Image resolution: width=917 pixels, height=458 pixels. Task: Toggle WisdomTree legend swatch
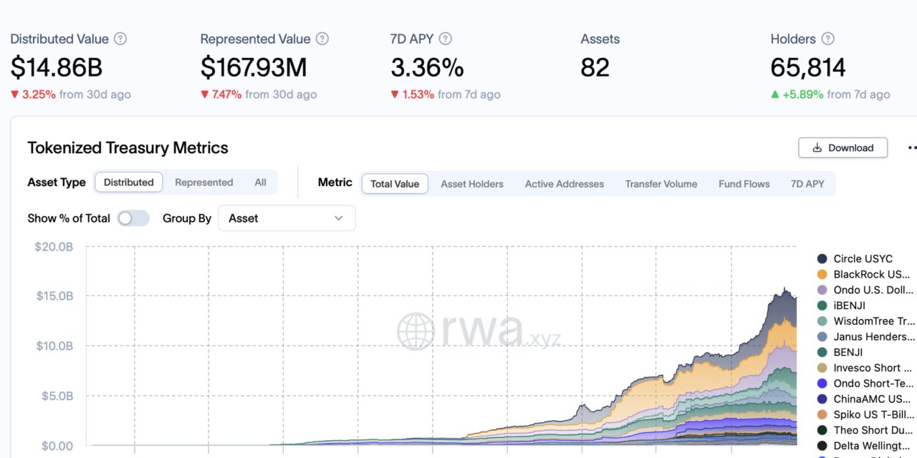tap(822, 321)
